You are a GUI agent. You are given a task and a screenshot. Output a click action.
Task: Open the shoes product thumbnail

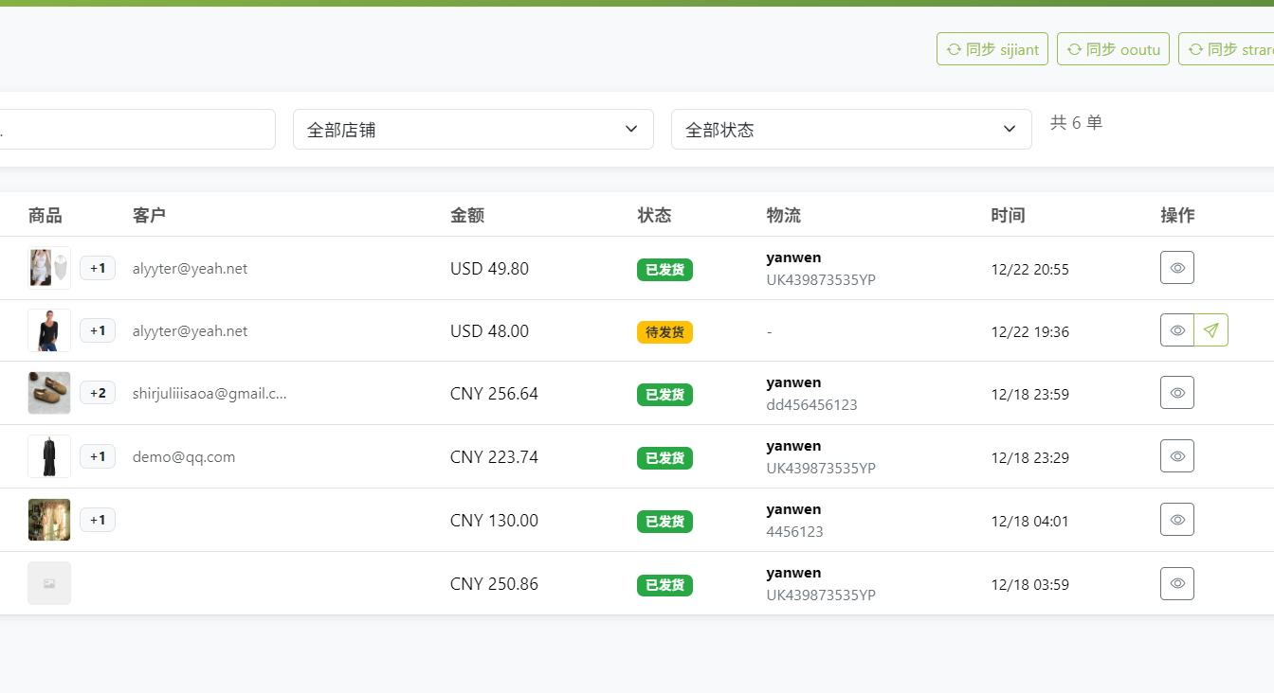[x=48, y=392]
